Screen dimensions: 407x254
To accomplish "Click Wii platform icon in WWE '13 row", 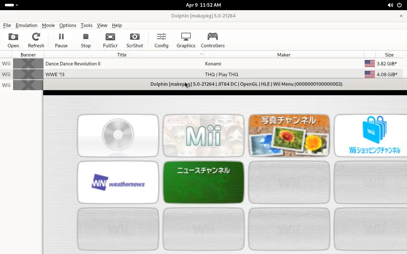I will (6, 74).
